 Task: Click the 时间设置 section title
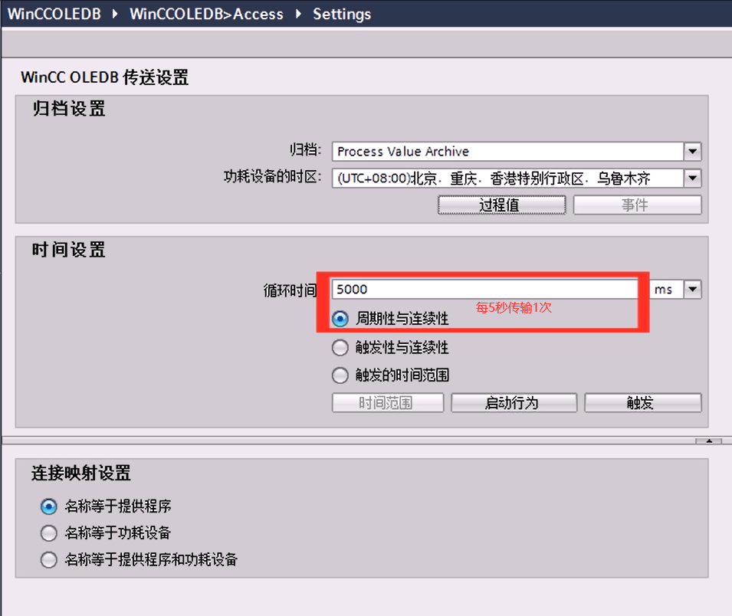tap(69, 250)
